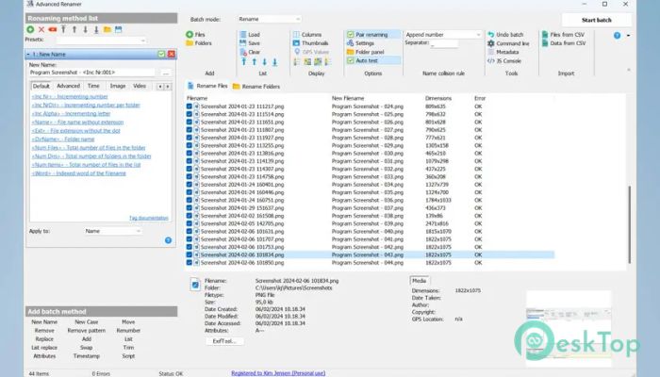
Task: Import Files from CSV
Action: click(563, 35)
